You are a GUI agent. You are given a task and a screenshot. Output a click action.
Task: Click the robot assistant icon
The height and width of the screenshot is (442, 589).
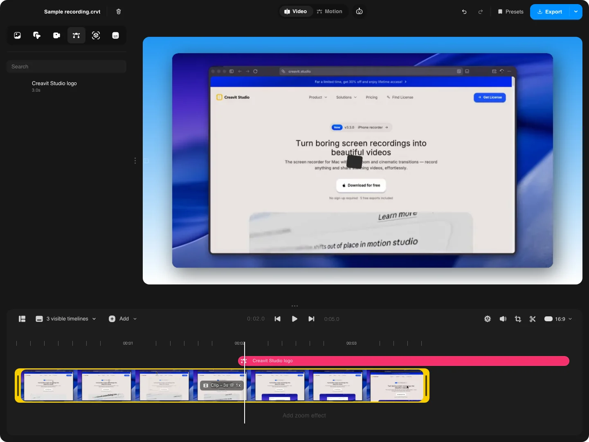click(359, 11)
